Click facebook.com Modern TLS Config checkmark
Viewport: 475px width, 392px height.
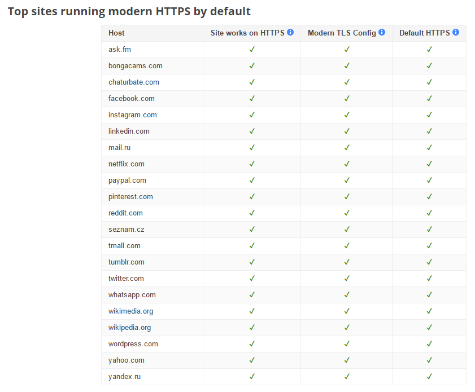347,99
